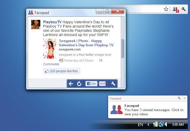Click the post type icon before timestamp
Screen dimensions: 190x131
[x=61, y=60]
